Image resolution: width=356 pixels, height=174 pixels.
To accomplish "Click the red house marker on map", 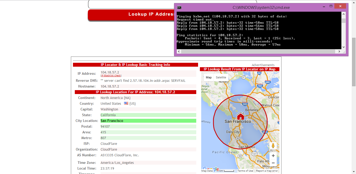I will point(240,116).
